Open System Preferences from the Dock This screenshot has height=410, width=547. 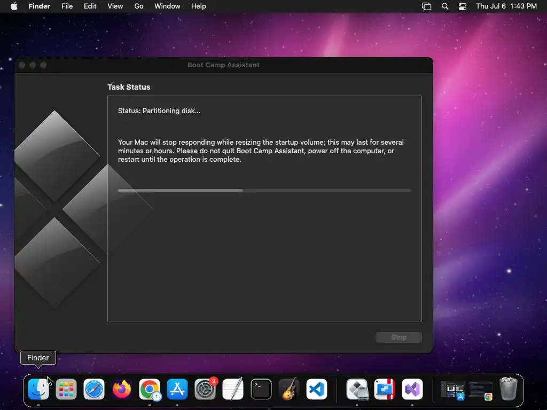(x=205, y=389)
